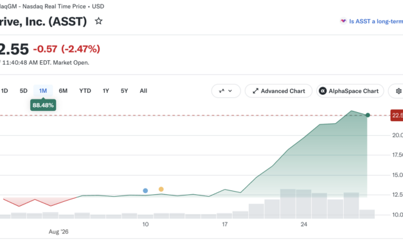
Task: Click the red current price label on axis
Action: [397, 115]
